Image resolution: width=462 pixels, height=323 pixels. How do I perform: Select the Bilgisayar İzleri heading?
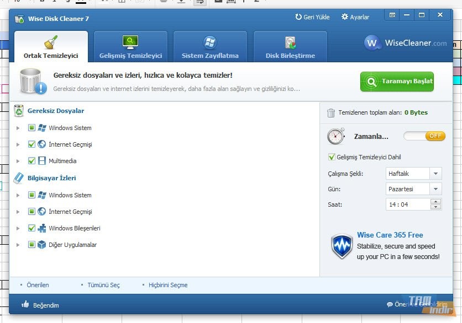click(52, 178)
